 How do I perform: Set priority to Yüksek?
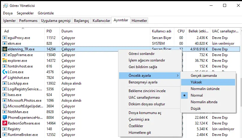coord(208,82)
